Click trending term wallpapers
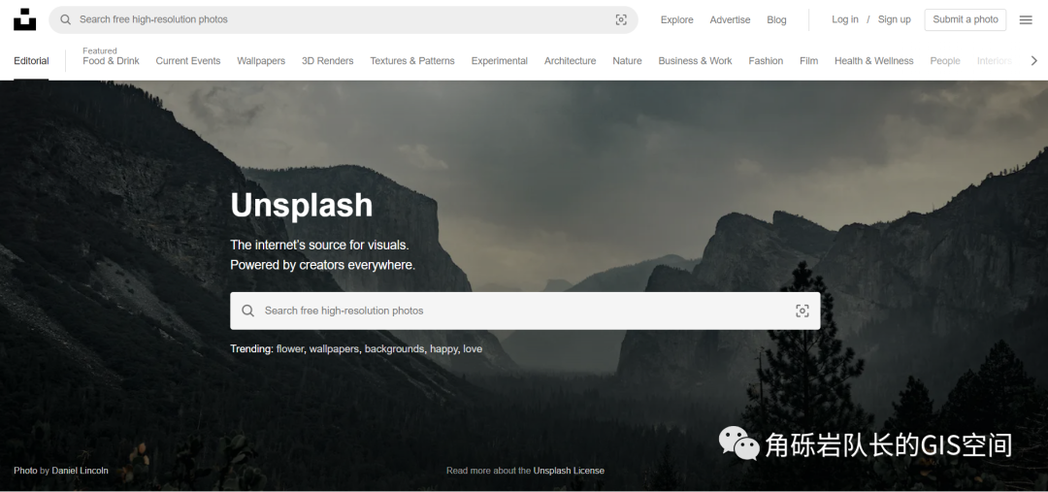The image size is (1048, 492). 334,349
